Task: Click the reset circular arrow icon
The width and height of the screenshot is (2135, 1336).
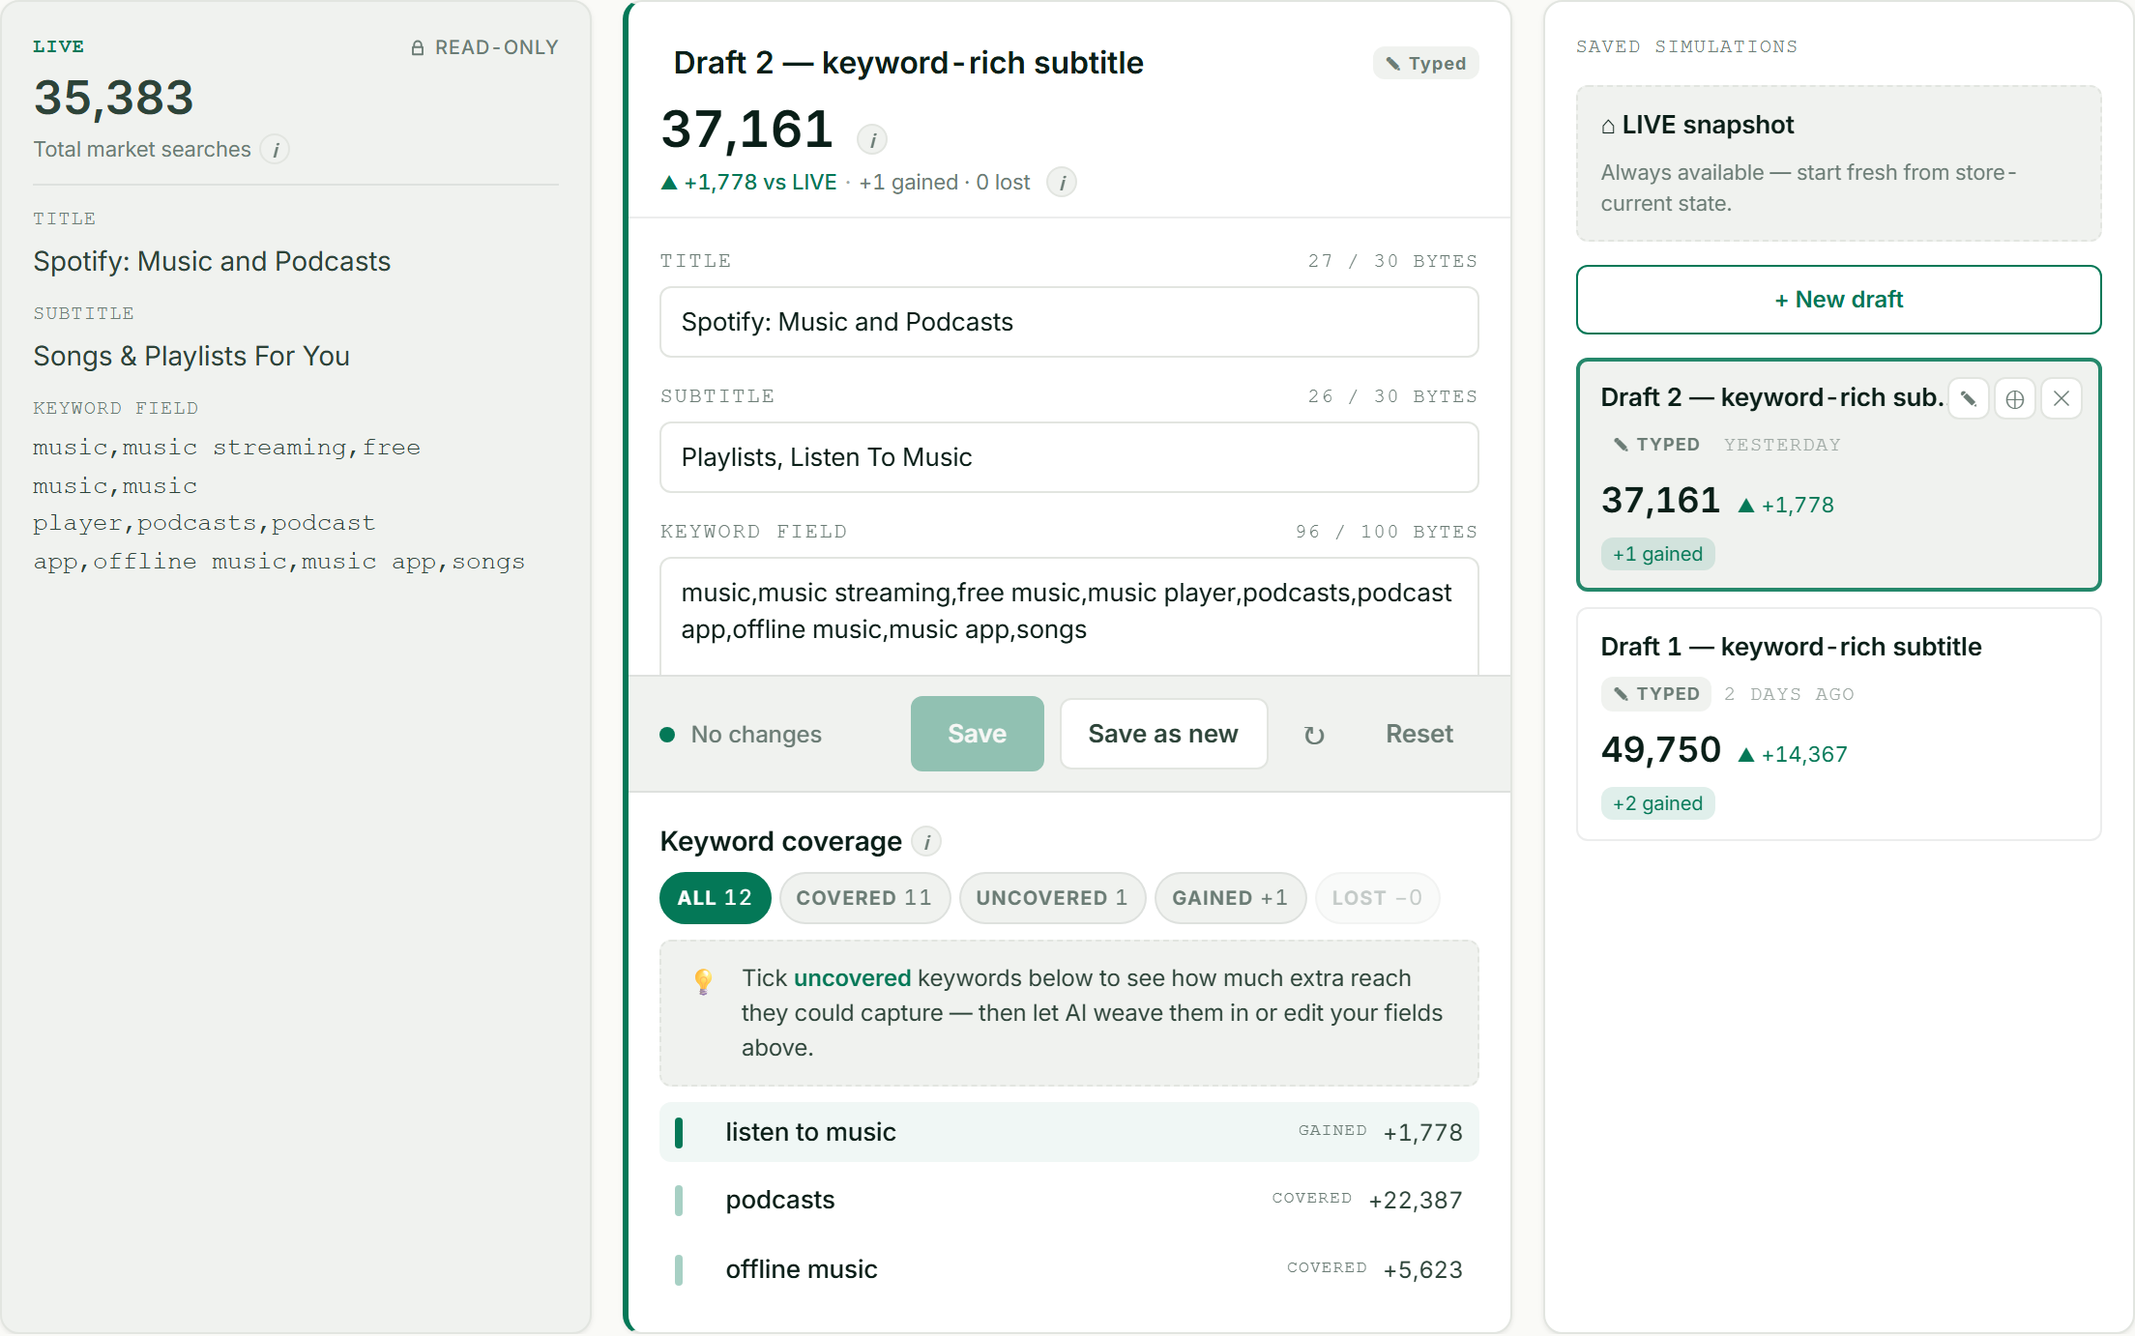Action: tap(1314, 735)
